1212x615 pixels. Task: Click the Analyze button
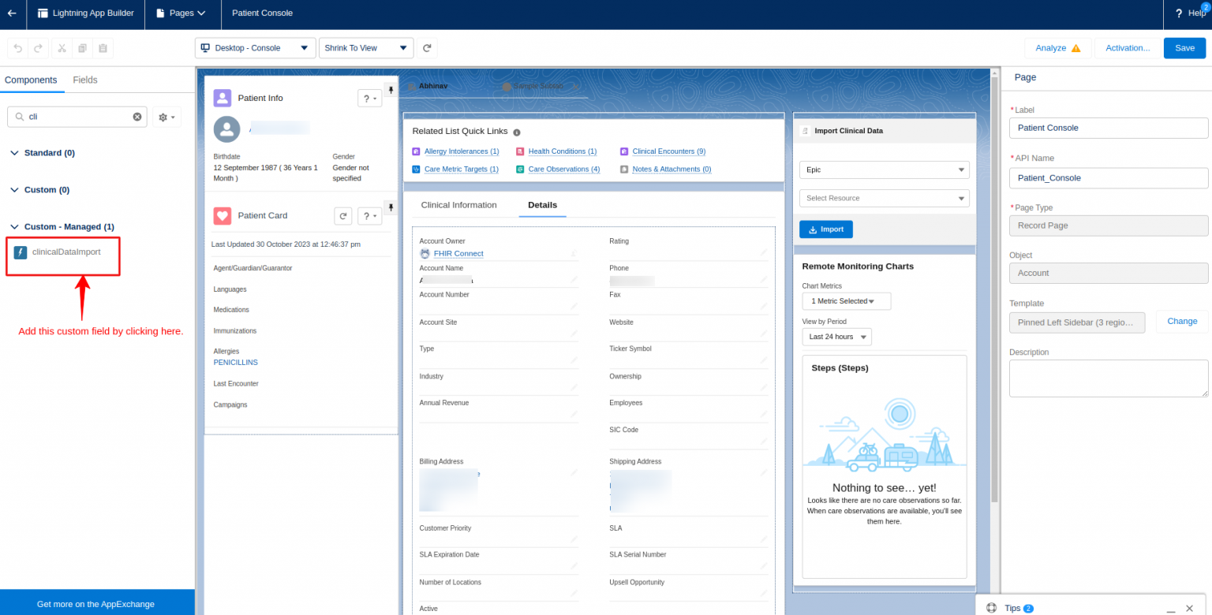pos(1058,48)
